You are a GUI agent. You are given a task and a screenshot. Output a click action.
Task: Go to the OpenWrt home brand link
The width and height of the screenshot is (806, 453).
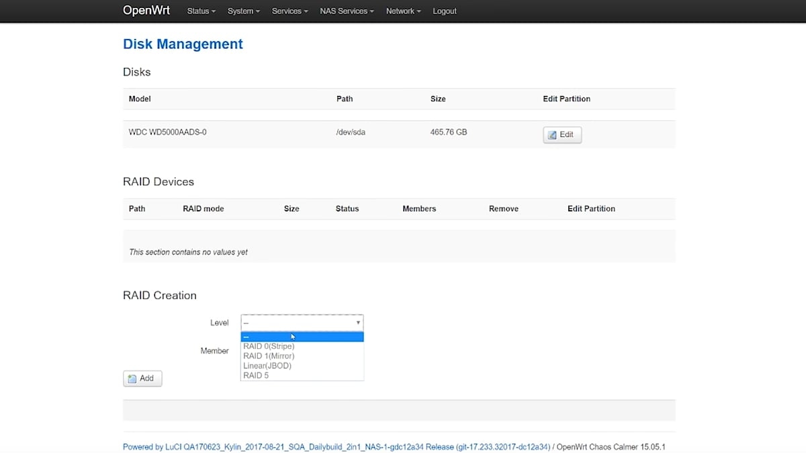(146, 11)
